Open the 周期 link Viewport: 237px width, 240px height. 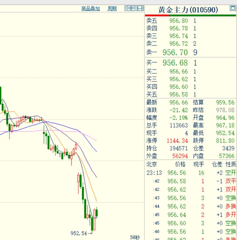(x=112, y=9)
